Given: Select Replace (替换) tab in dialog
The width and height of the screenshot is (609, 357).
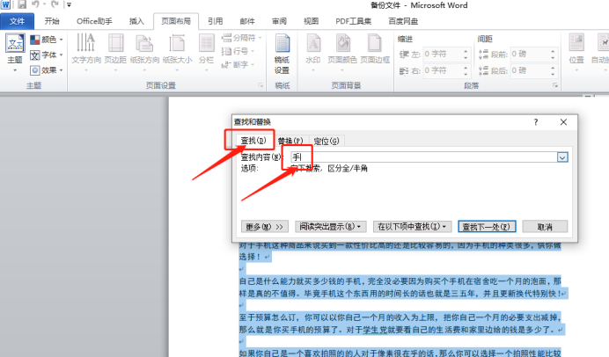Looking at the screenshot, I should 290,142.
